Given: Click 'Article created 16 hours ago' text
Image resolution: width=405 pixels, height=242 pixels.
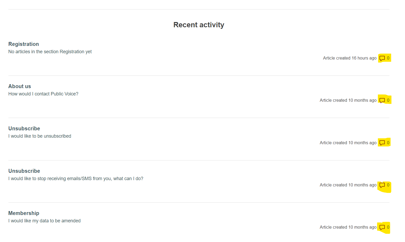Looking at the screenshot, I should [x=350, y=58].
